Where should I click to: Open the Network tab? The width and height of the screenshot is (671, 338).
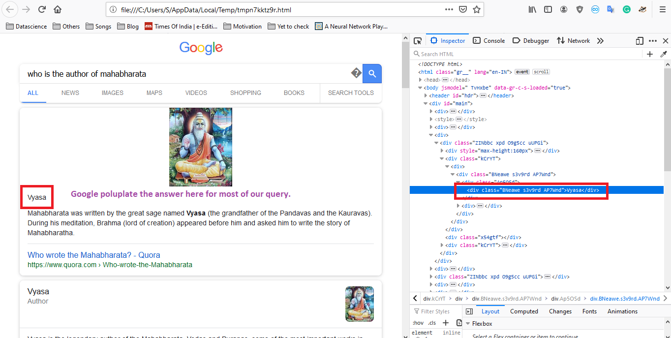(574, 41)
